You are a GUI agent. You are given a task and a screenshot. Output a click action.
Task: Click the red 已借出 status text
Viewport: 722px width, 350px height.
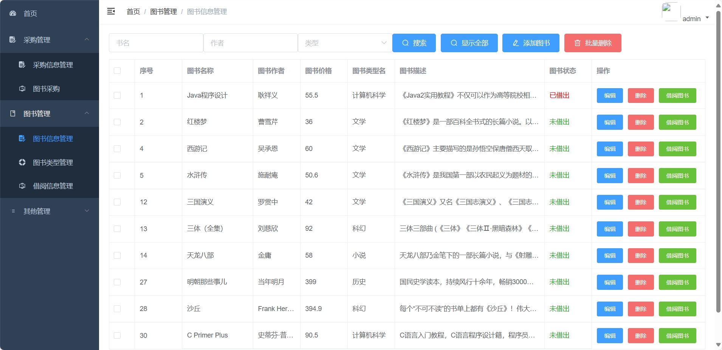pos(559,95)
